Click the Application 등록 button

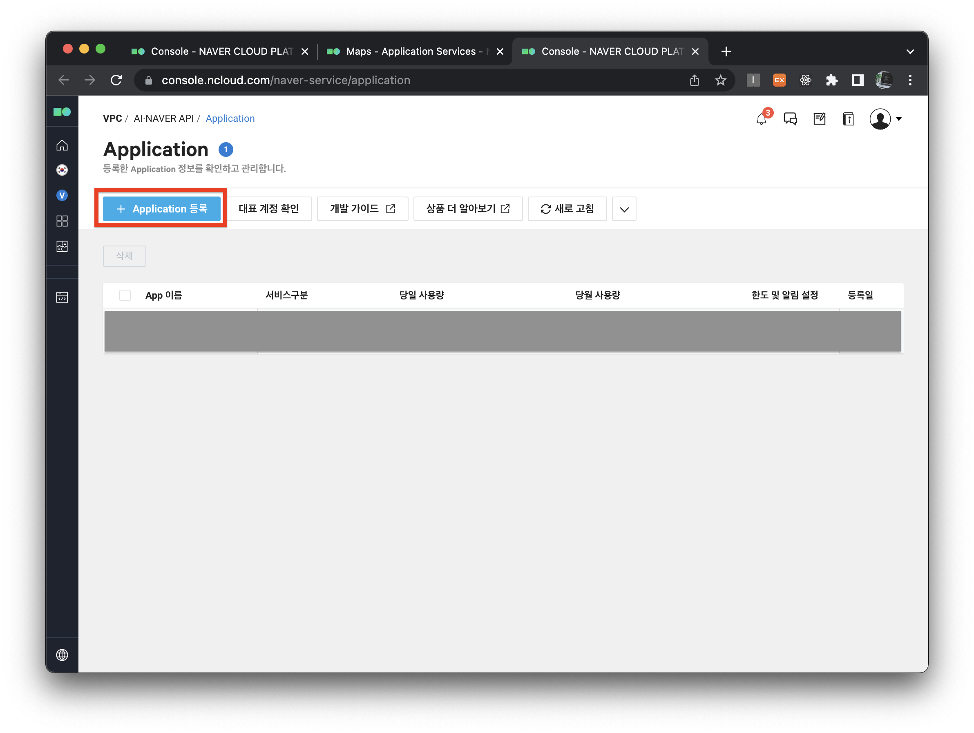pos(162,209)
